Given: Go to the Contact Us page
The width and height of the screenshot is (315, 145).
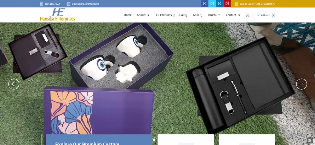Looking at the screenshot, I should click(x=233, y=15).
